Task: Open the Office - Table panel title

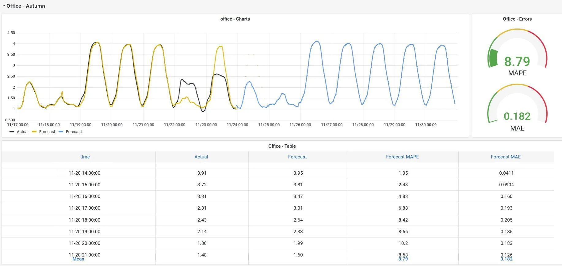Action: click(282, 146)
